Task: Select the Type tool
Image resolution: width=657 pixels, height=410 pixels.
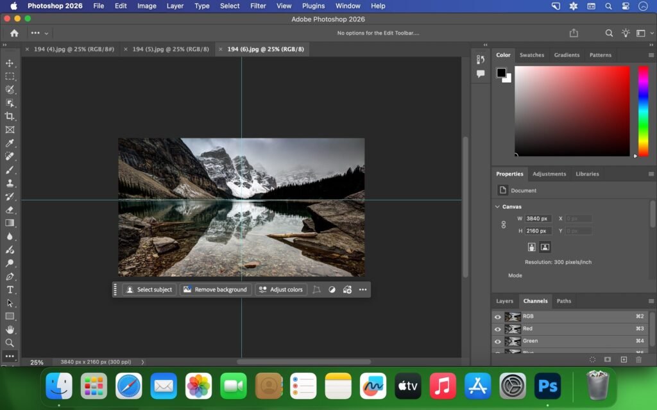Action: (10, 290)
